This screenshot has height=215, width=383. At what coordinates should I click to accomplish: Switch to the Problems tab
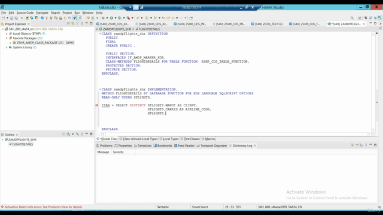click(104, 146)
